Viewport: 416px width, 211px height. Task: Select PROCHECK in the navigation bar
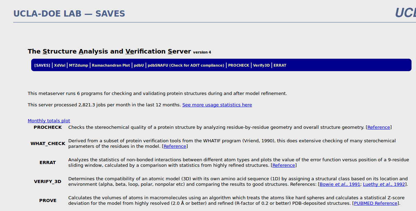[x=239, y=65]
